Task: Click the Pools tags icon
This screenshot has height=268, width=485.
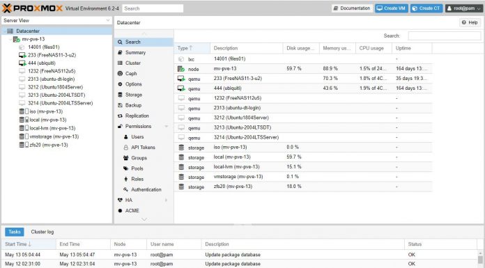Action: (x=126, y=168)
